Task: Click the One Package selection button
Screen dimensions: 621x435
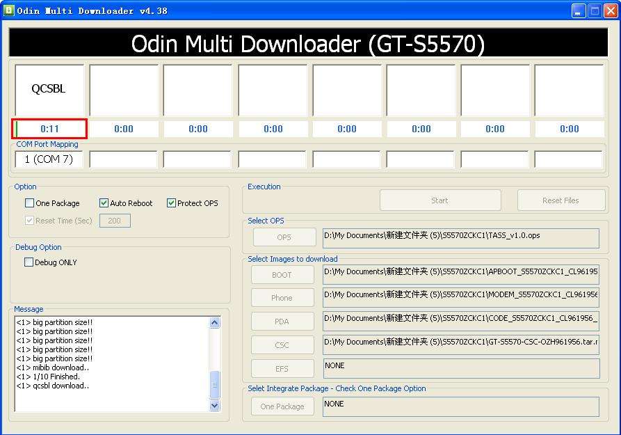Action: pyautogui.click(x=282, y=406)
